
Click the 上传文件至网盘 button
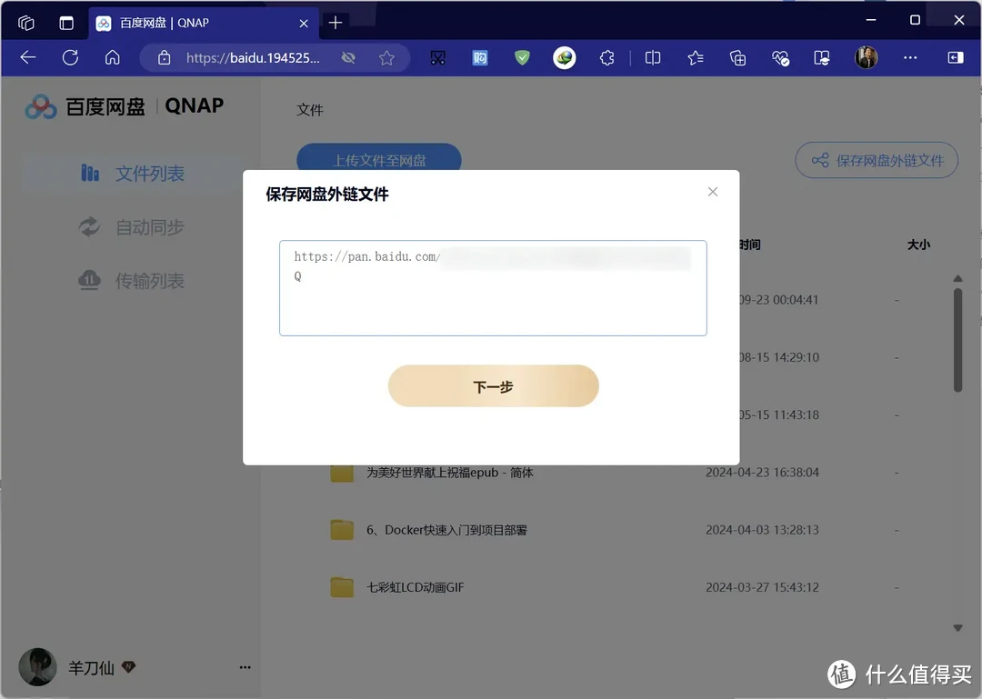click(x=378, y=158)
